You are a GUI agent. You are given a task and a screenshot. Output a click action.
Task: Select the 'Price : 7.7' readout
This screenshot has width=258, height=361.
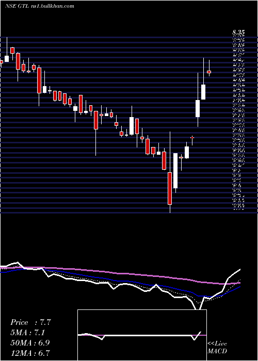(x=30, y=322)
